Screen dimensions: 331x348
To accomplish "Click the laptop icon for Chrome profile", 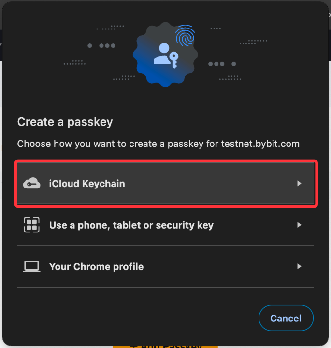I will click(31, 266).
